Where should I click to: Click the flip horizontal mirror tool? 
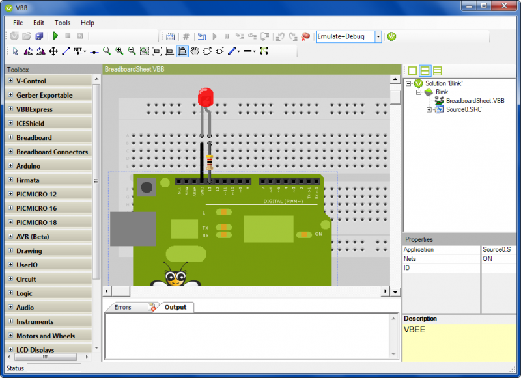28,51
